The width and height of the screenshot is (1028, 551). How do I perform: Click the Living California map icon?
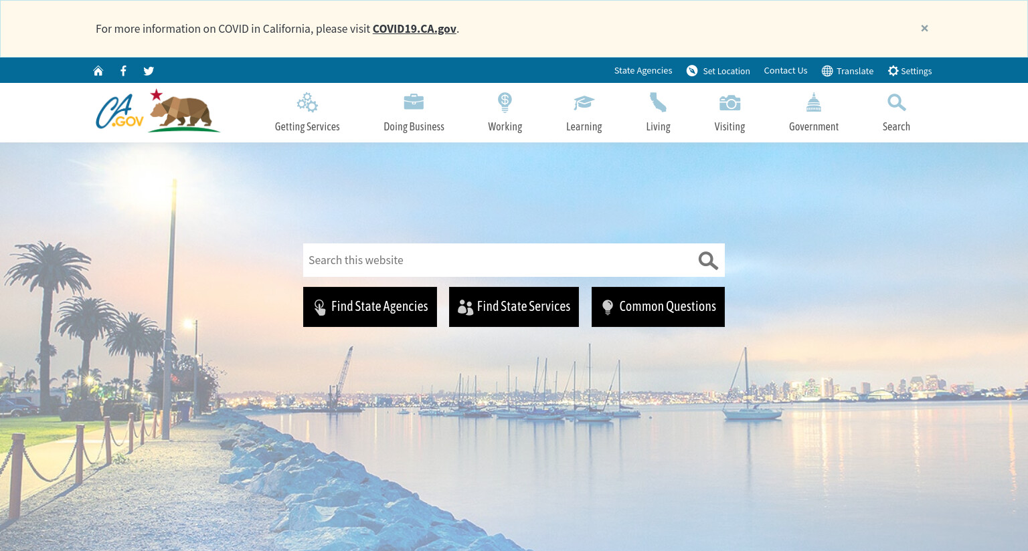pyautogui.click(x=658, y=102)
